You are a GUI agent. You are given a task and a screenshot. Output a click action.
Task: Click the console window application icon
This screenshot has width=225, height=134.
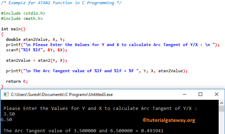[x=6, y=94]
